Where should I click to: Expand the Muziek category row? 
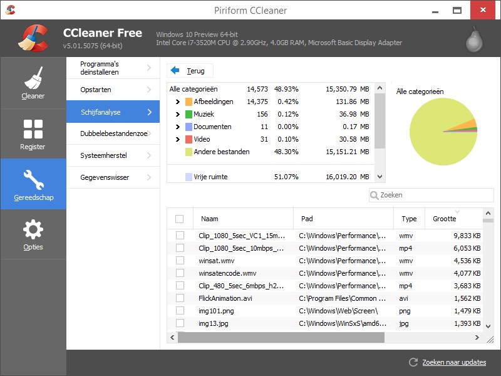(x=178, y=114)
